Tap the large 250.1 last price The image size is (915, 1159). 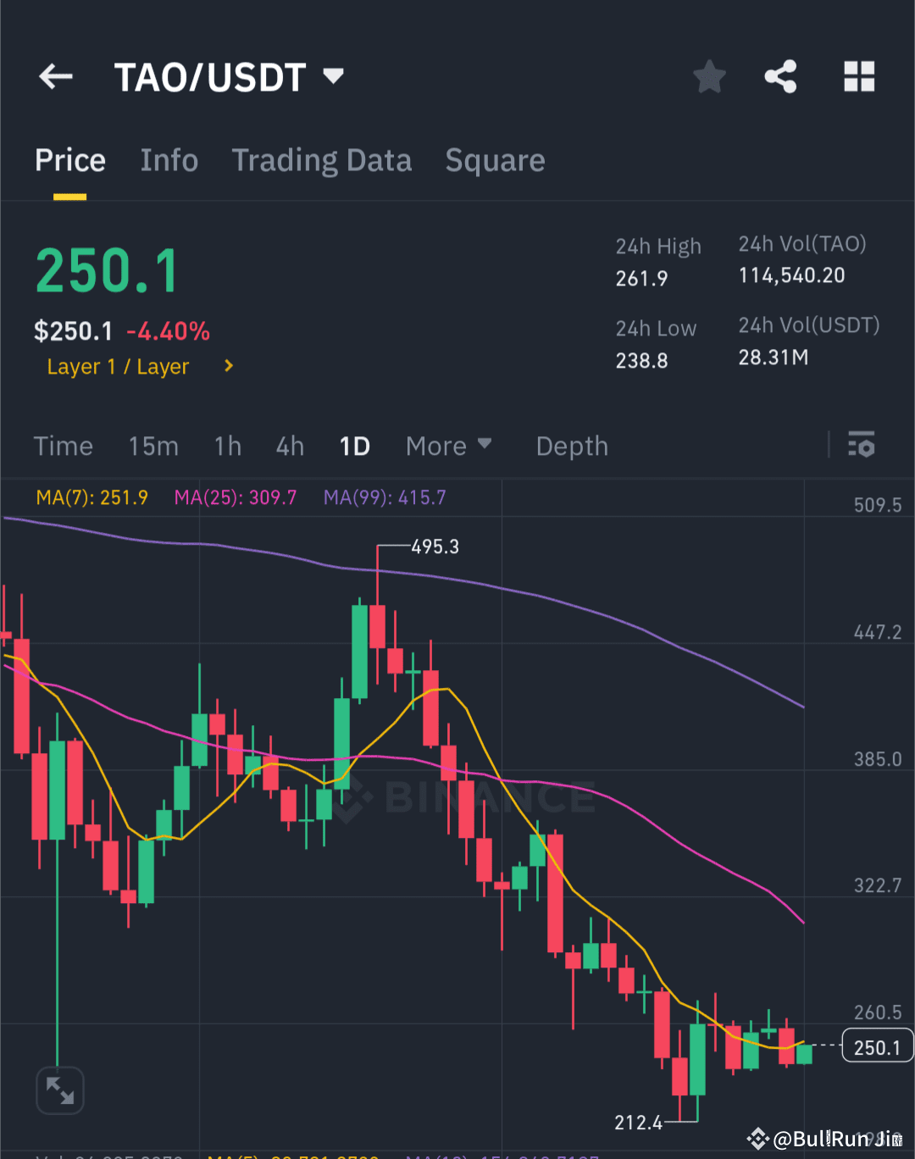coord(107,272)
